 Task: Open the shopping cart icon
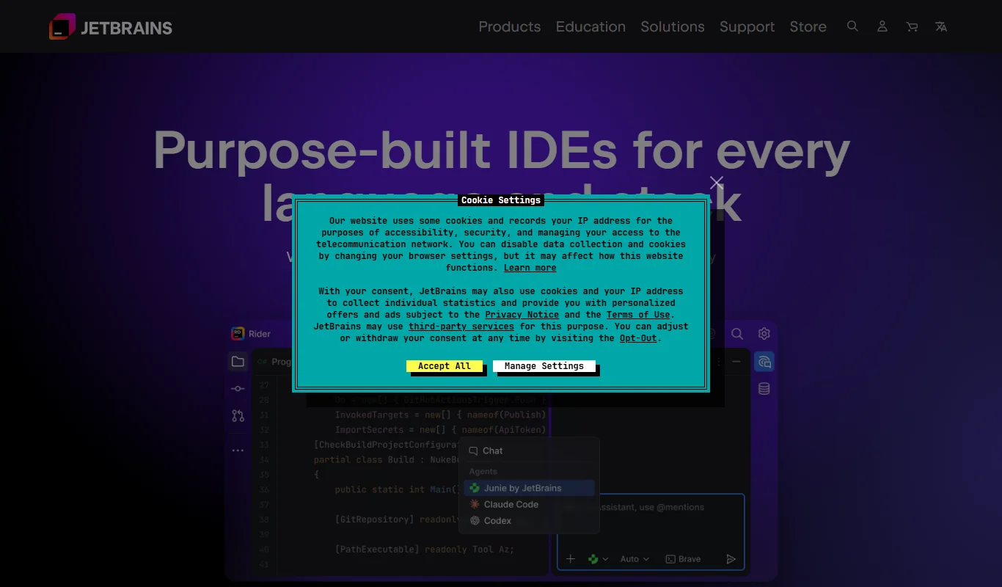[x=912, y=26]
